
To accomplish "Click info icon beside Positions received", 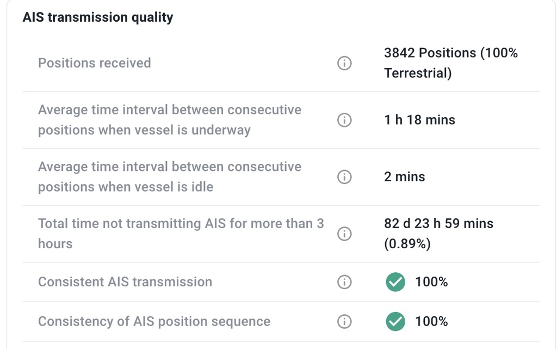I will (344, 63).
